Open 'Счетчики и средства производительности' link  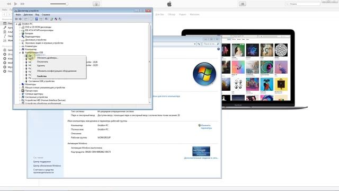pyautogui.click(x=43, y=171)
